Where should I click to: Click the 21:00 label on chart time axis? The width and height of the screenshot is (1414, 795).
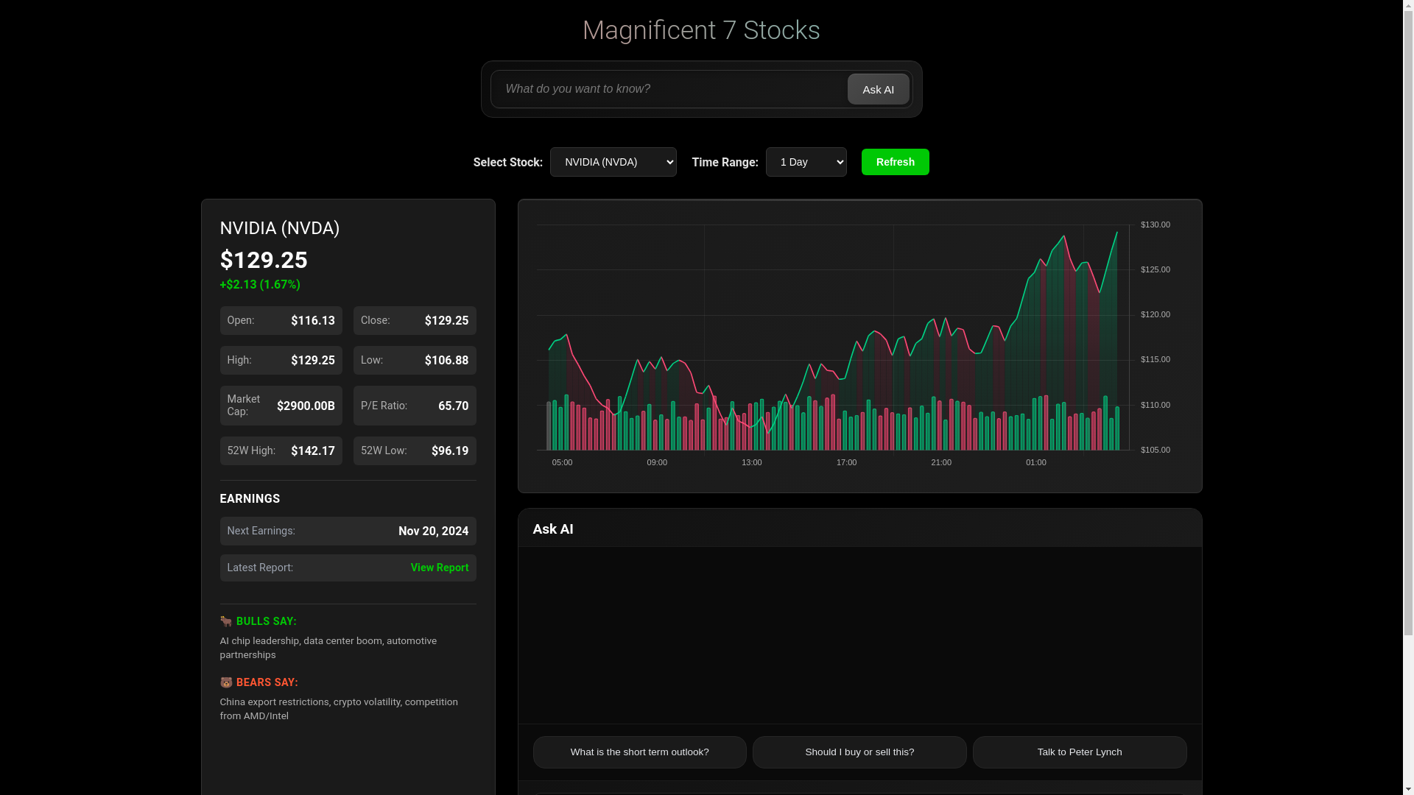(940, 462)
